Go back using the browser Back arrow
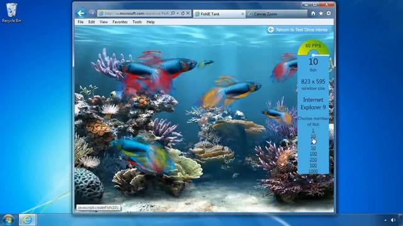Image resolution: width=403 pixels, height=226 pixels. click(81, 13)
